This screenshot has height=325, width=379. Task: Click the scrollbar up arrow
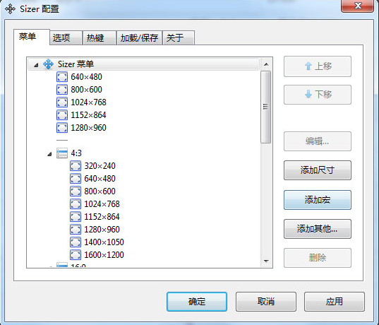click(x=266, y=64)
